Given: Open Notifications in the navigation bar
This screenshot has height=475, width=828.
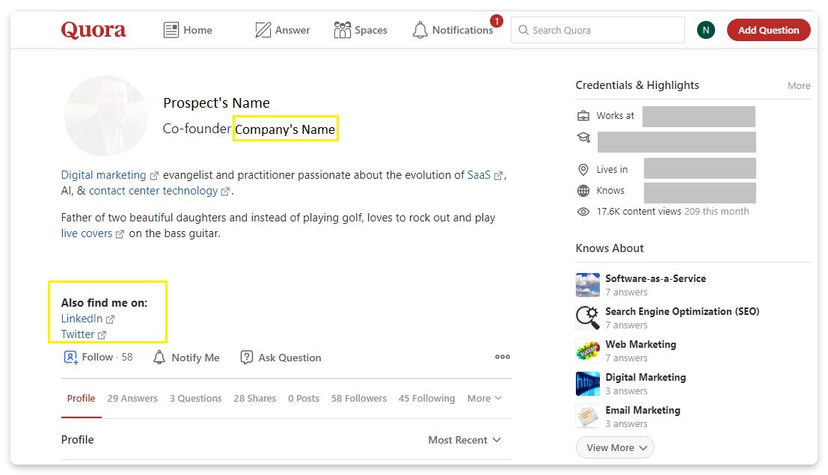Looking at the screenshot, I should [x=453, y=30].
